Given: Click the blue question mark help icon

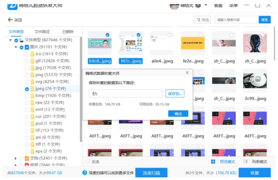Looking at the screenshot, I should pos(85,173).
